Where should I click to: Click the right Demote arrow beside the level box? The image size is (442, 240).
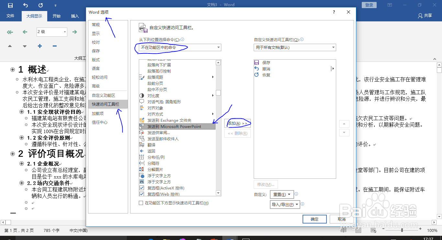tap(75, 32)
